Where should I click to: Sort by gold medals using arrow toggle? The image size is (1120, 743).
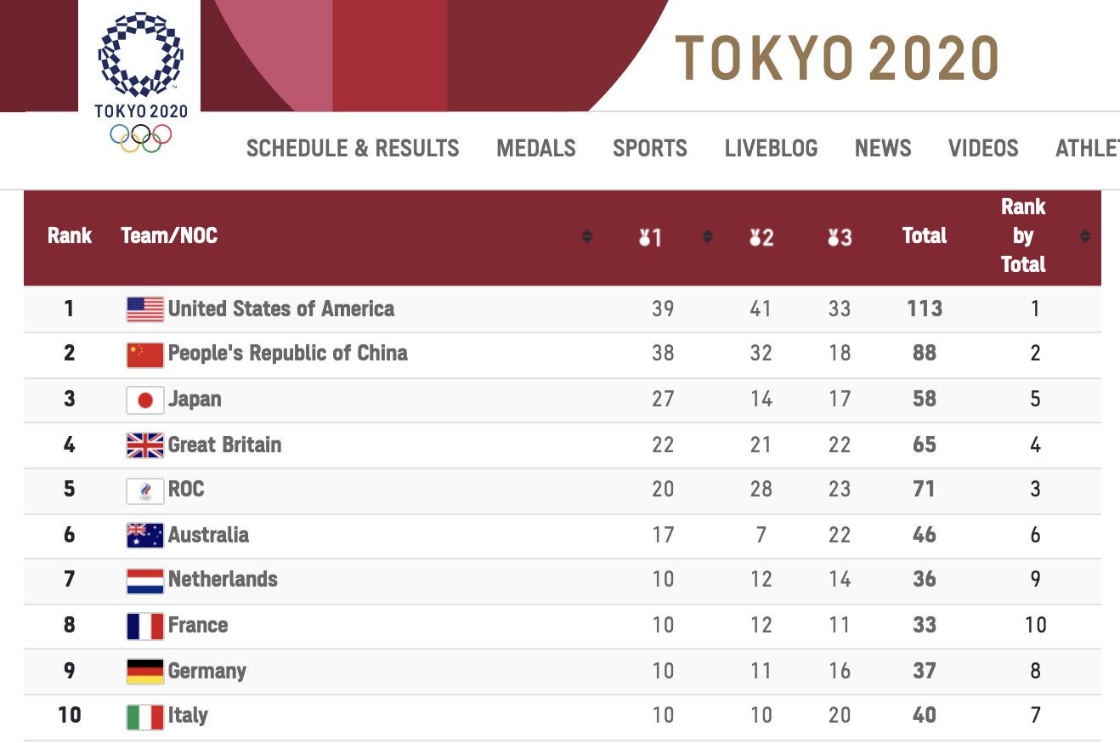coord(707,236)
